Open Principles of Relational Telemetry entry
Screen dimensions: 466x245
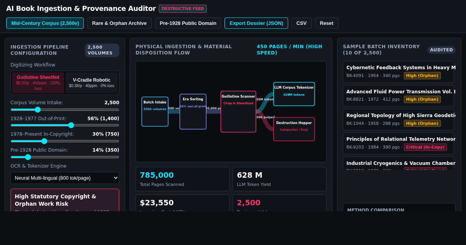[398, 143]
